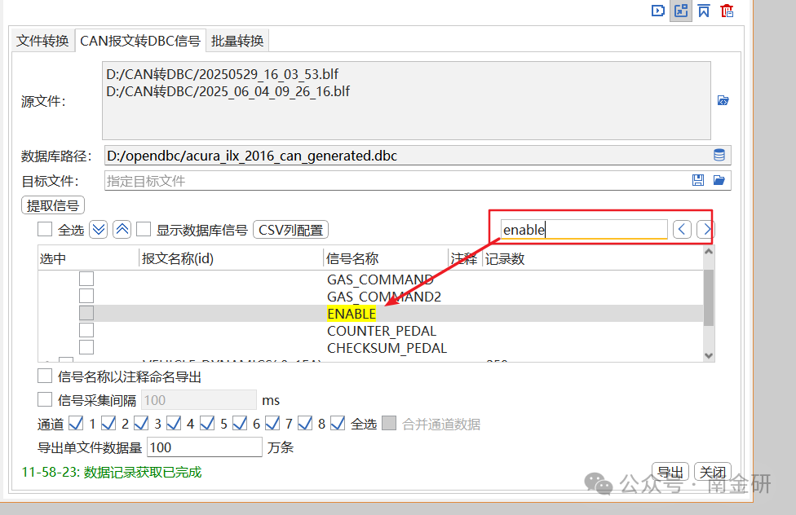Toggle the channel 全选 checkbox
The image size is (796, 515).
pos(338,423)
